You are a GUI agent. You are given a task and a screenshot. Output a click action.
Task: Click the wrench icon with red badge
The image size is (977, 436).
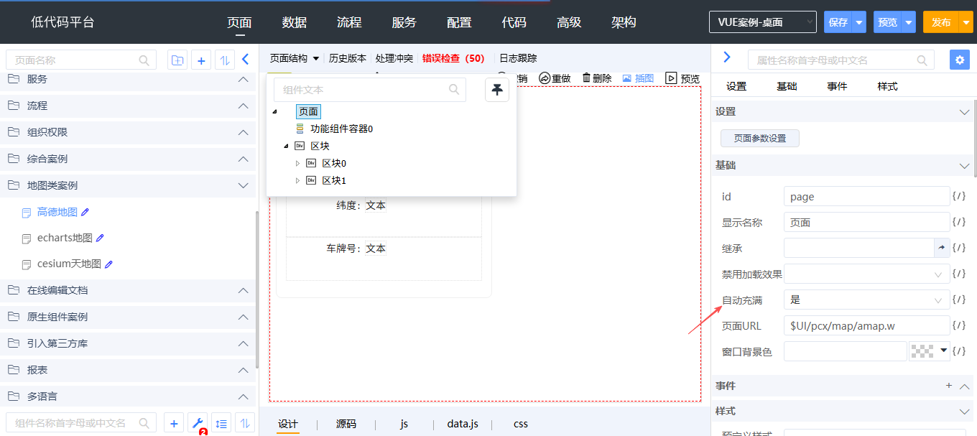coord(198,423)
